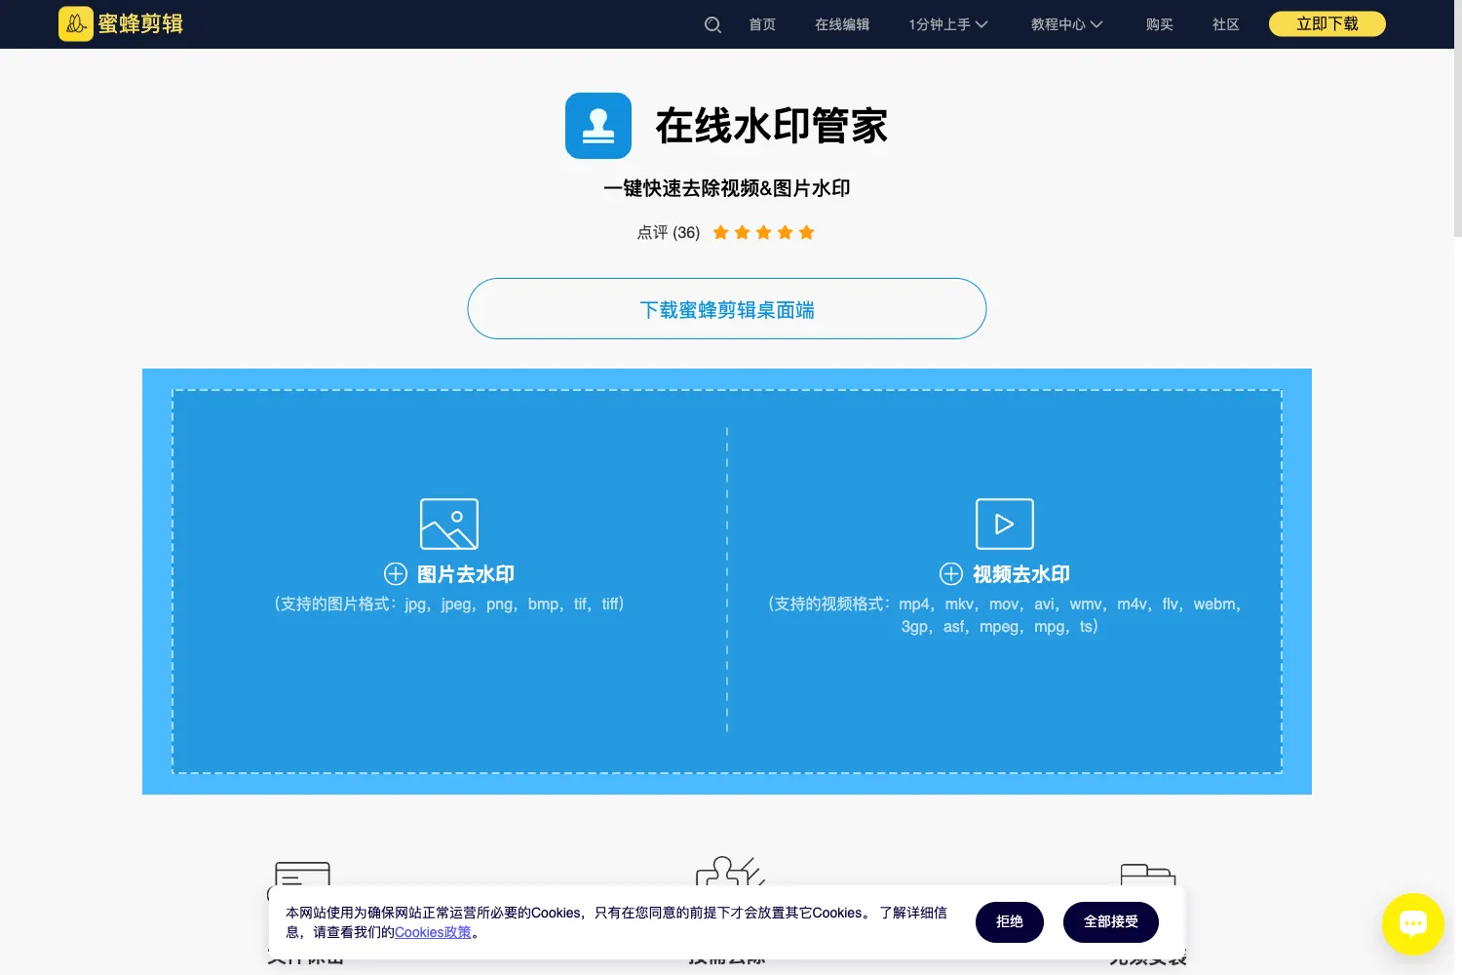This screenshot has width=1462, height=975.
Task: Click the 蜜蜂剪辑 brand name text
Action: (x=140, y=23)
